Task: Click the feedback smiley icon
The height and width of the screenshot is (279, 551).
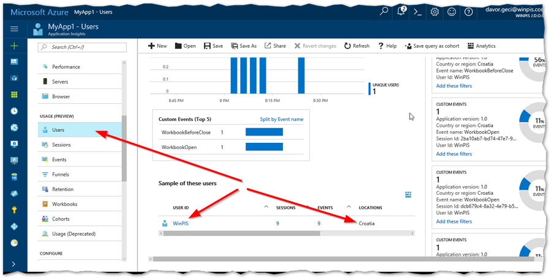Action: [x=452, y=12]
